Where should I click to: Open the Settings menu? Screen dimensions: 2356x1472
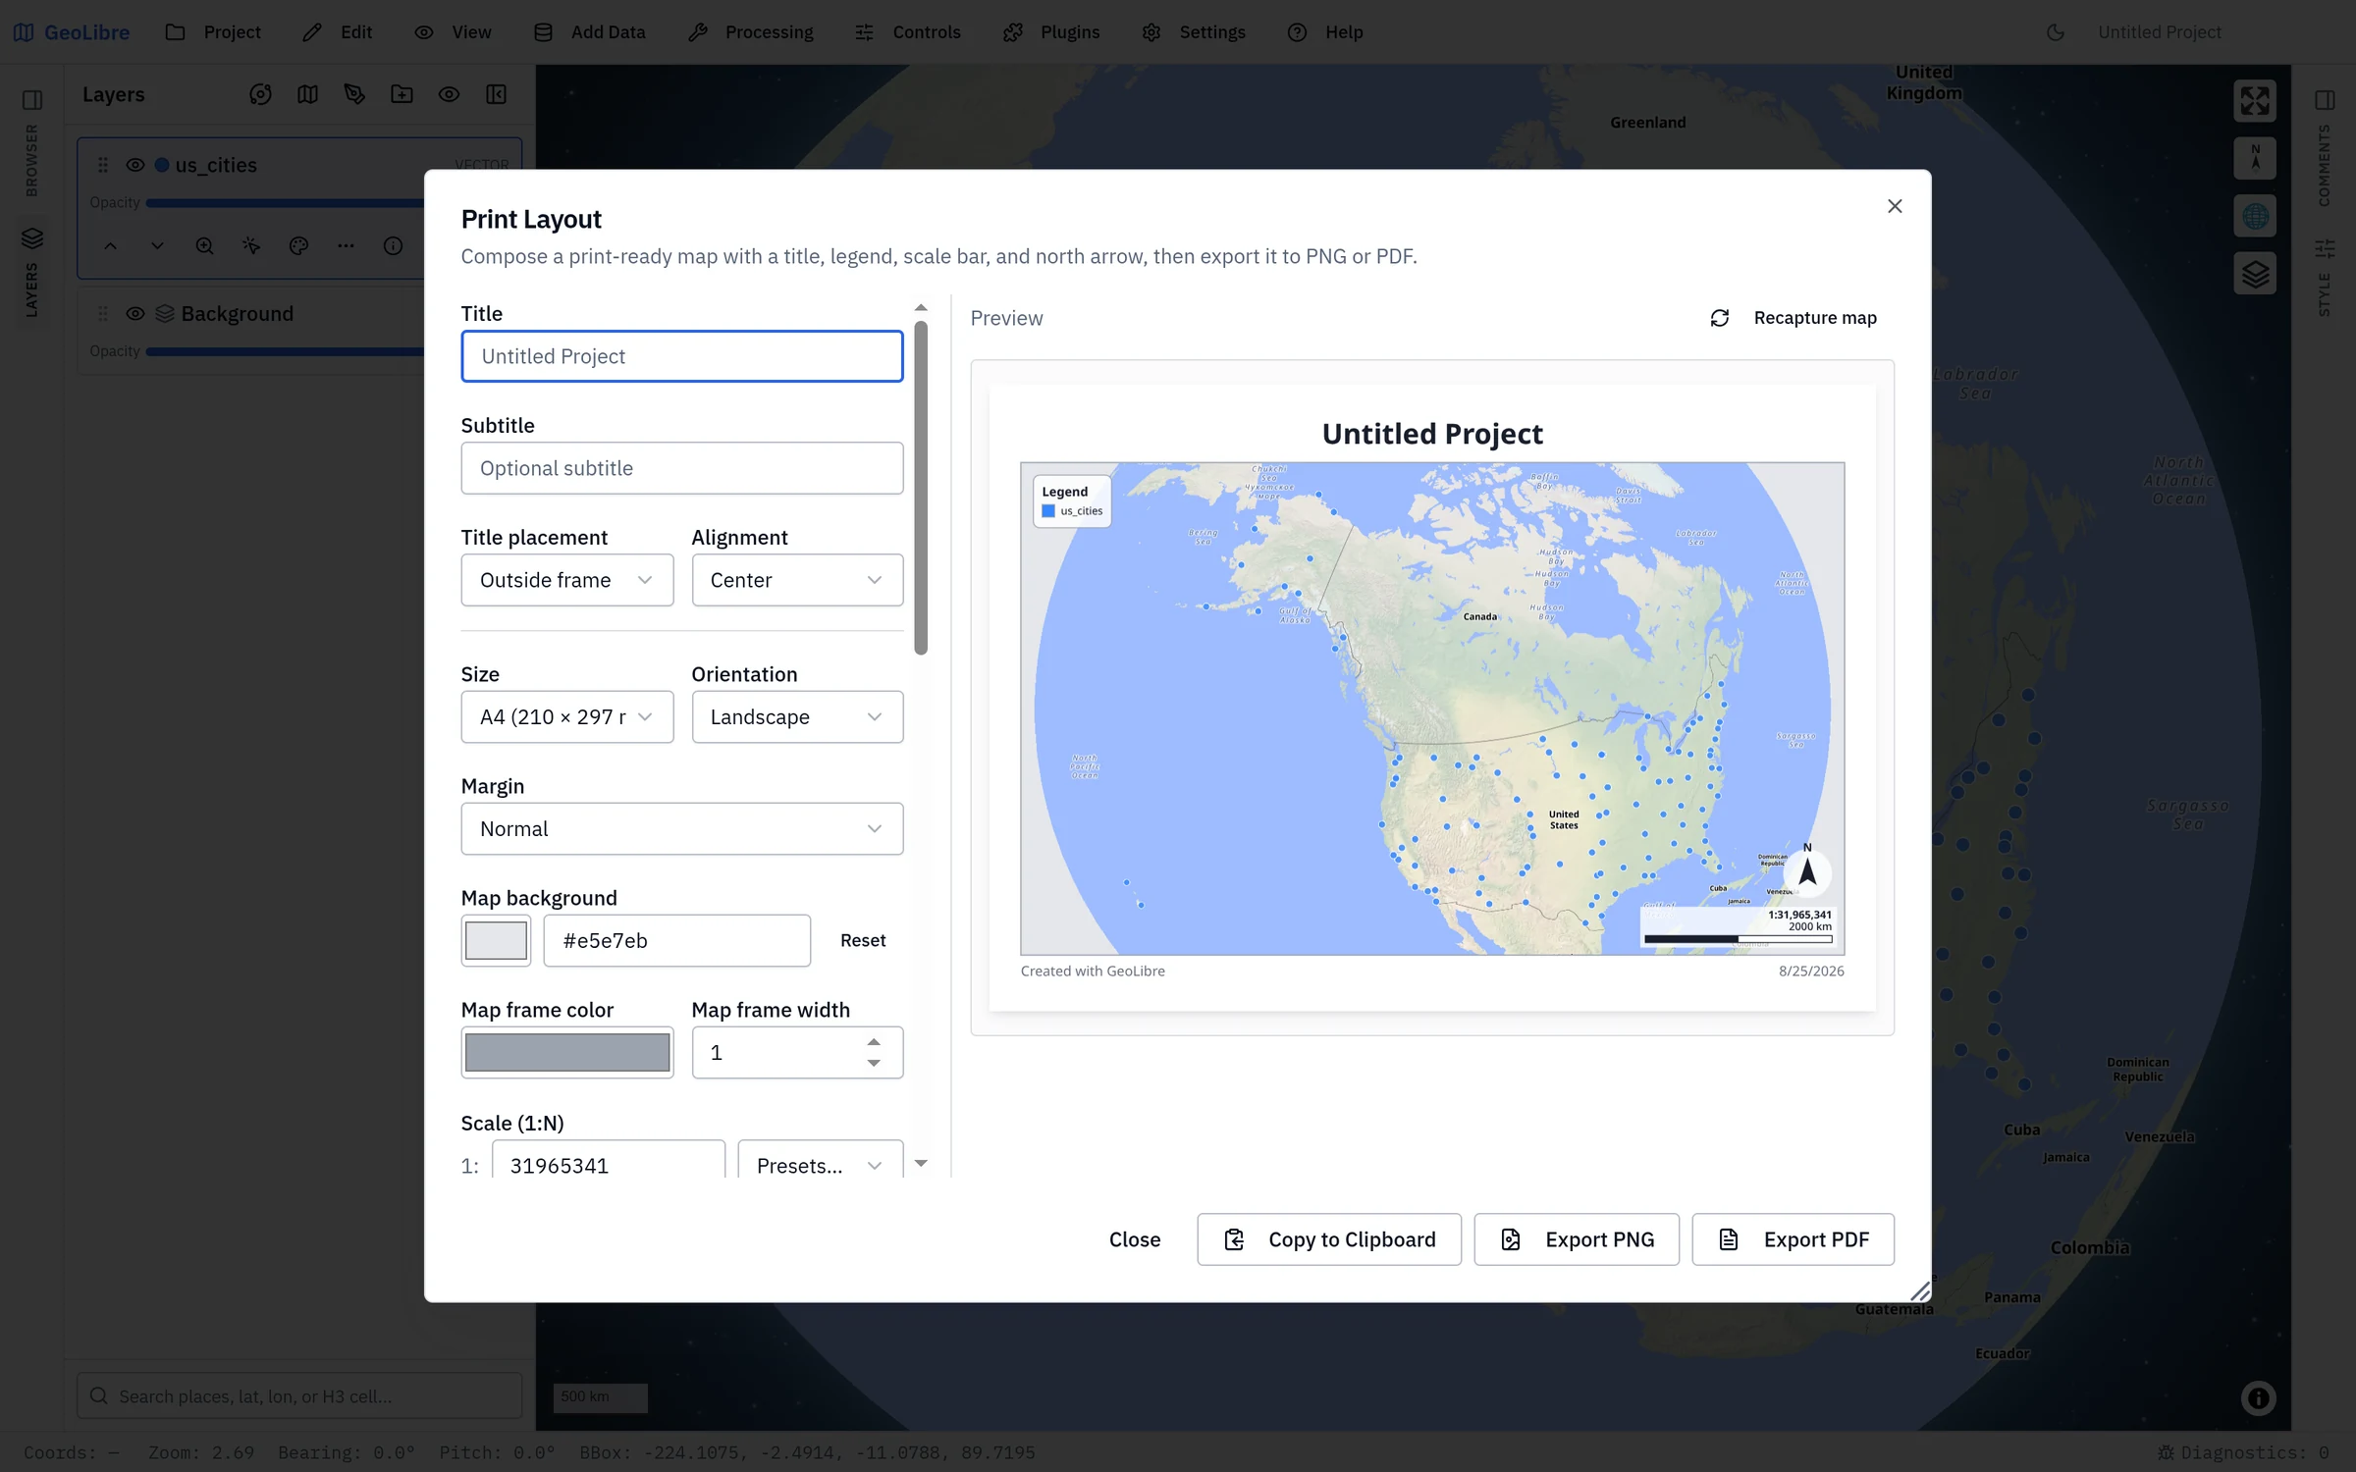click(1194, 32)
